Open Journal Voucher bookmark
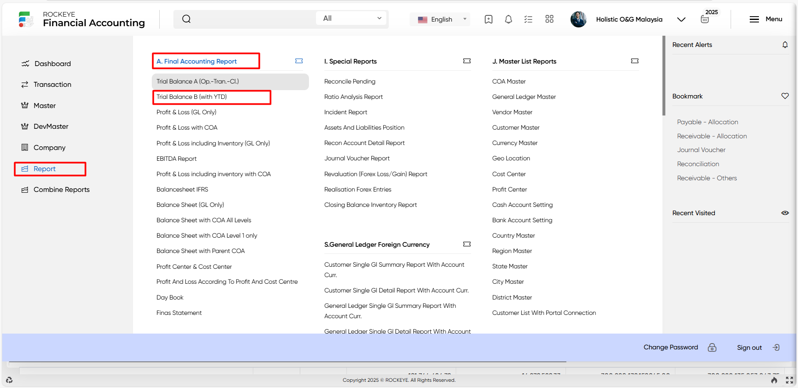Screen dimensions: 798x388 [x=701, y=150]
